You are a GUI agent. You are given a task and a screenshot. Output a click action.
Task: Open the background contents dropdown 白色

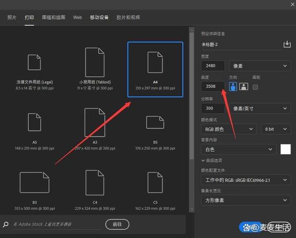[x=239, y=149]
